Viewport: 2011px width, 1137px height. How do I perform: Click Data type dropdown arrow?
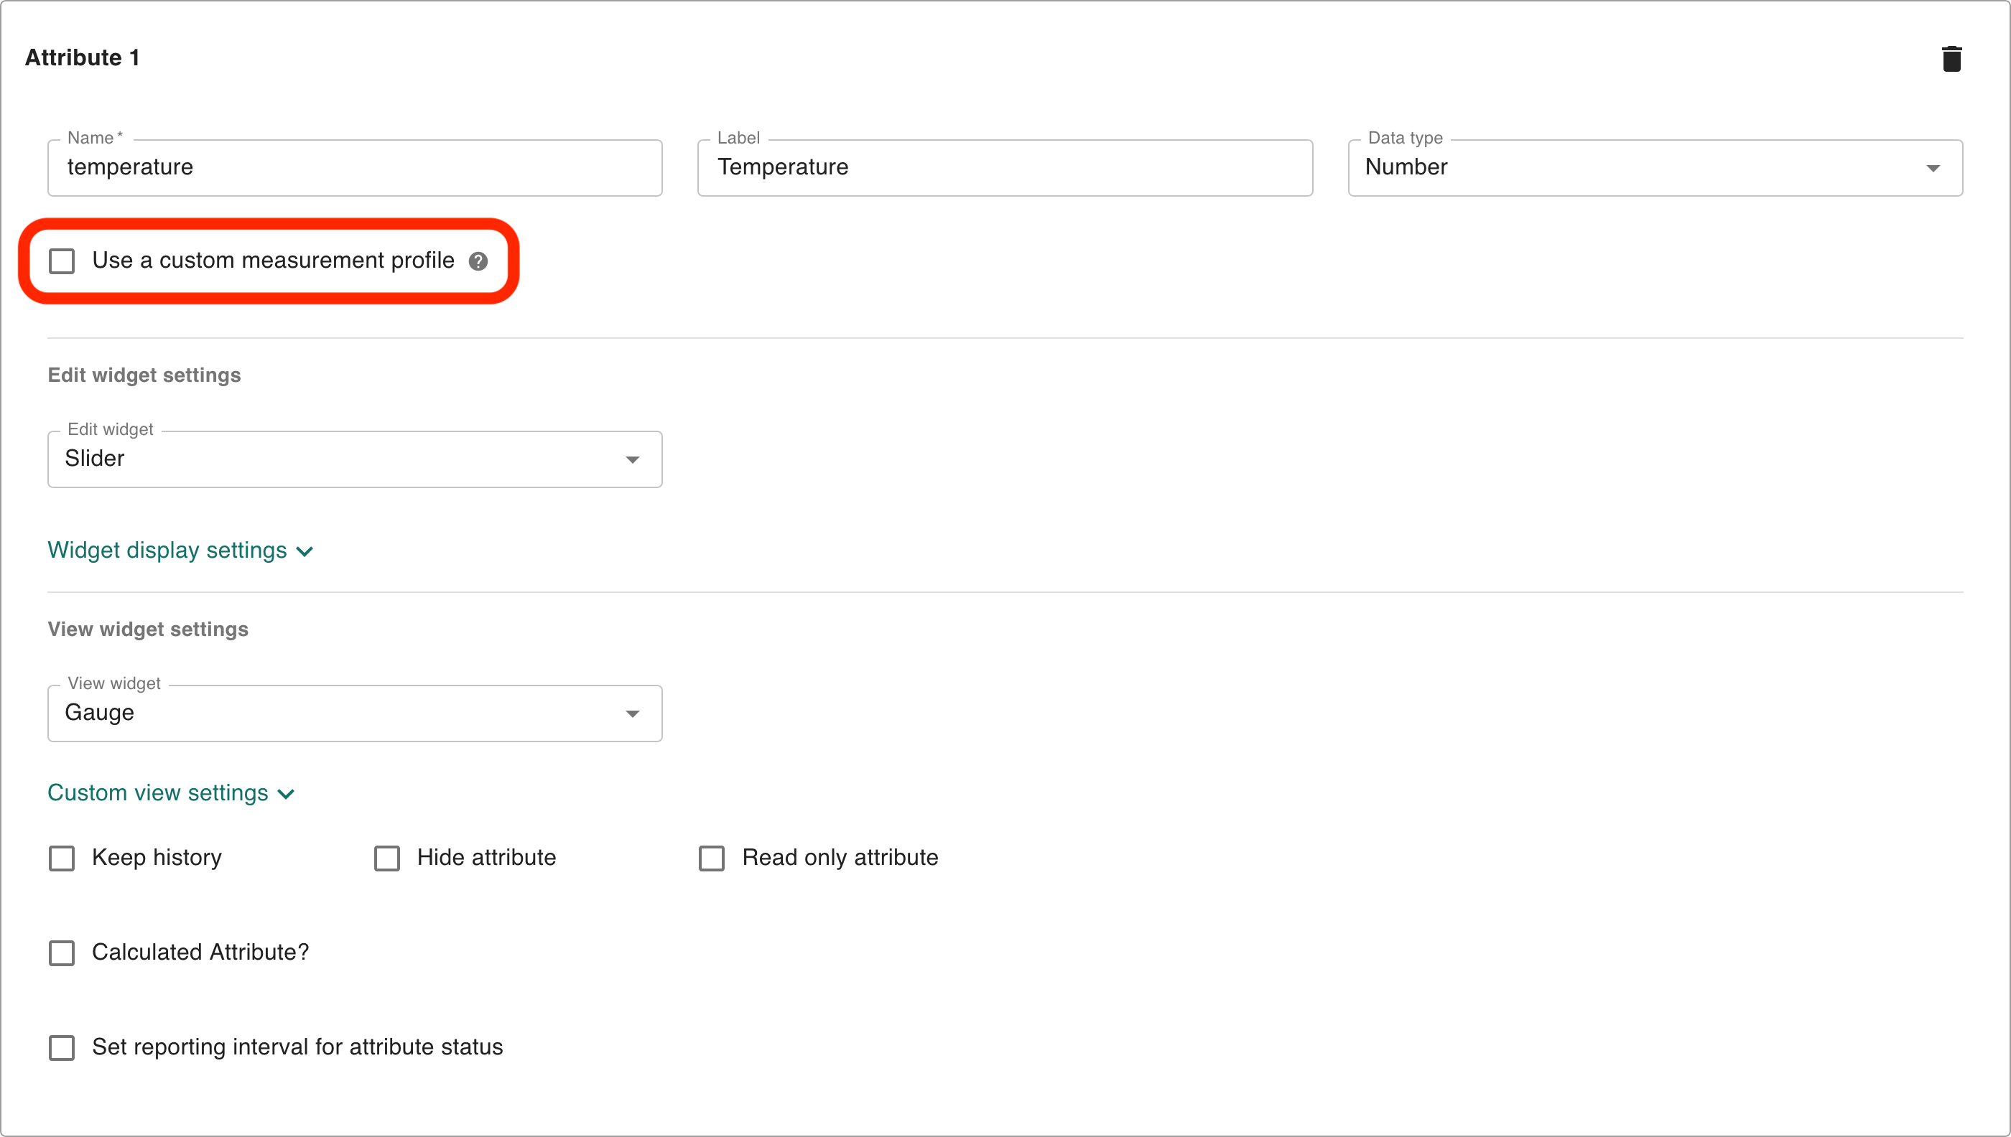pyautogui.click(x=1933, y=169)
